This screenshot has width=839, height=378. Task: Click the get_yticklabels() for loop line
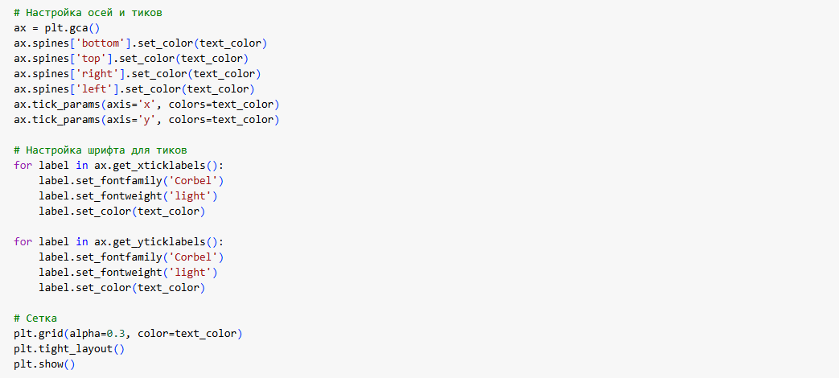[x=119, y=242]
